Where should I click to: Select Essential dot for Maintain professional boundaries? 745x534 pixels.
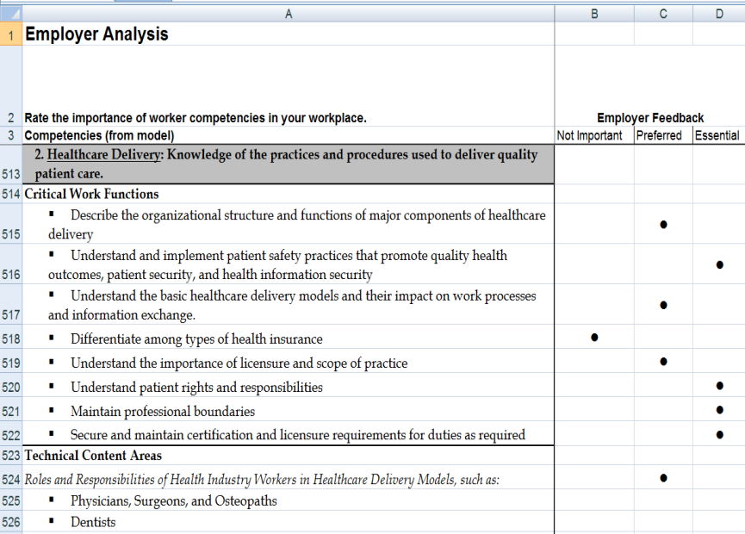[x=719, y=410]
